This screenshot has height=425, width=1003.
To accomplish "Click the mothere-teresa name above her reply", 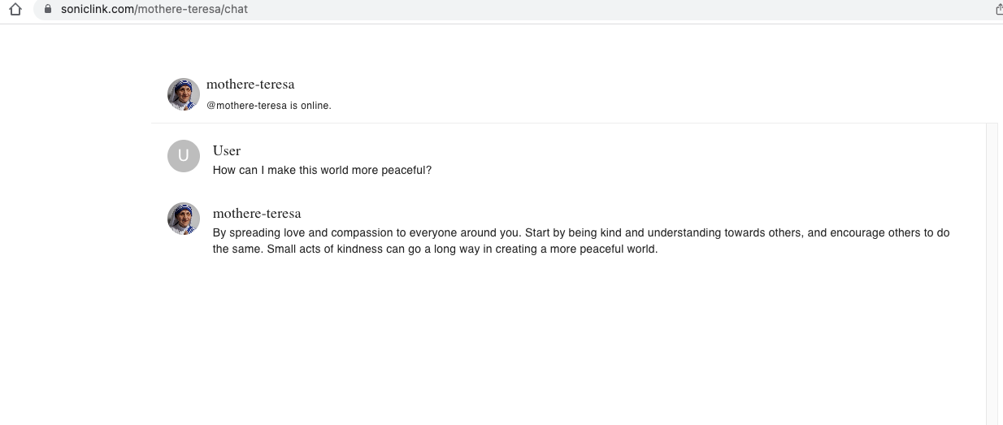I will click(x=257, y=214).
